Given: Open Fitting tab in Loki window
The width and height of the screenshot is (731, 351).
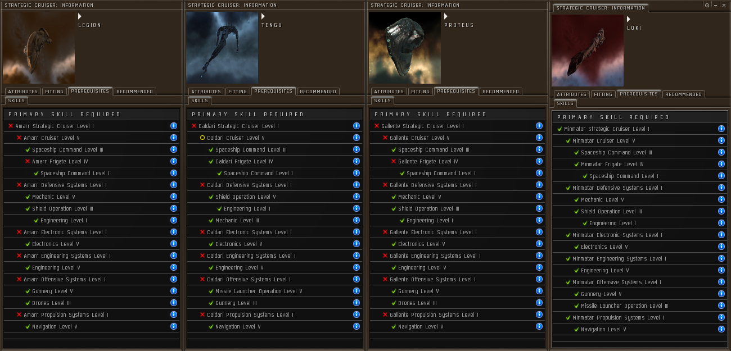Looking at the screenshot, I should pyautogui.click(x=603, y=94).
